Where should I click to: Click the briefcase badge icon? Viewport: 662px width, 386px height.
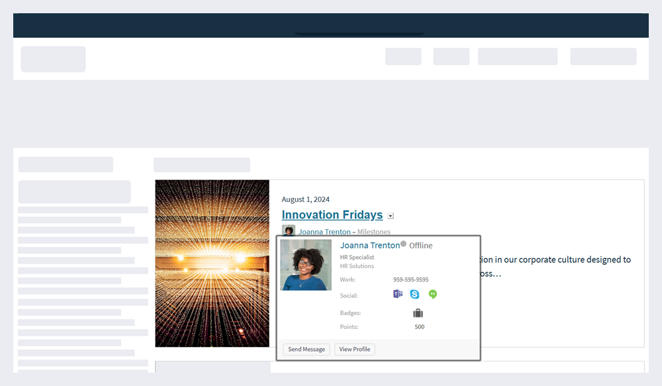click(418, 313)
